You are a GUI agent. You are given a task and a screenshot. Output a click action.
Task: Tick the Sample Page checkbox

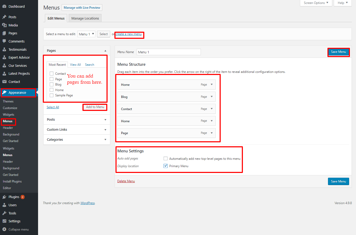coord(52,95)
